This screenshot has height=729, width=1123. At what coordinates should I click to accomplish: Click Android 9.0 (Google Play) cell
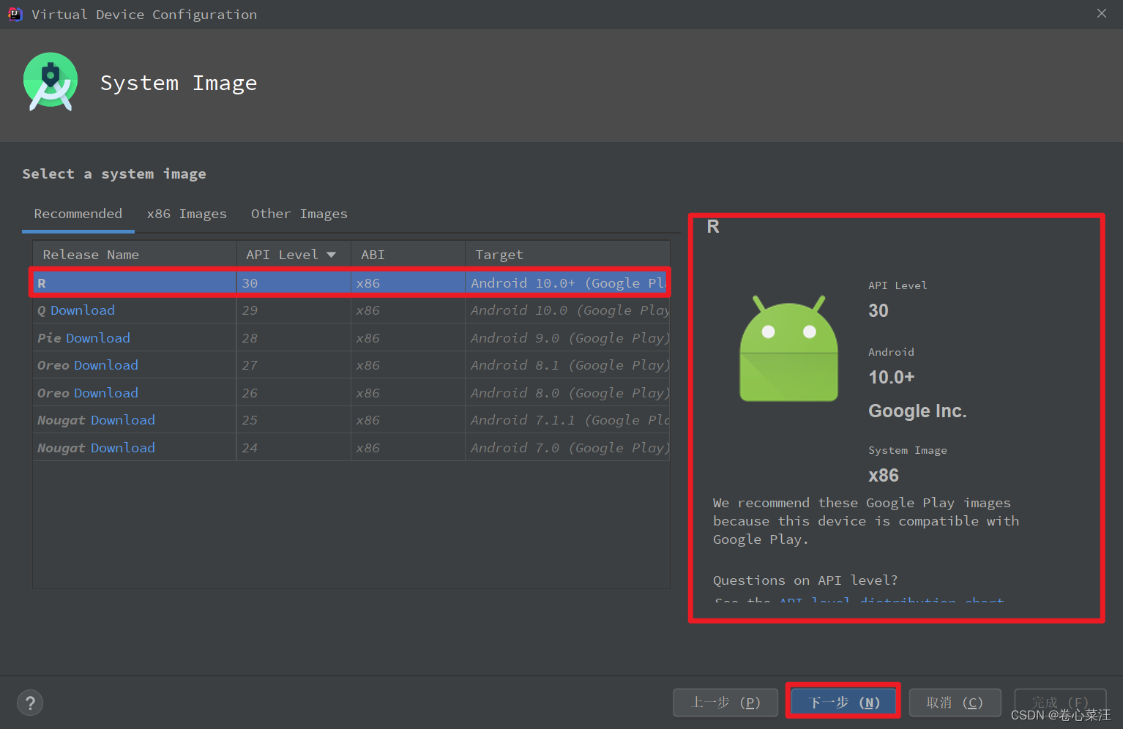[x=567, y=338]
